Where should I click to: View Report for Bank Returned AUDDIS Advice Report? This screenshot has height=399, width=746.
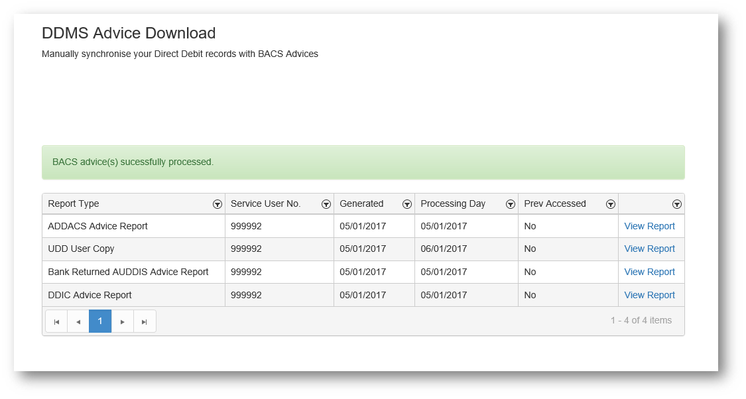[649, 272]
